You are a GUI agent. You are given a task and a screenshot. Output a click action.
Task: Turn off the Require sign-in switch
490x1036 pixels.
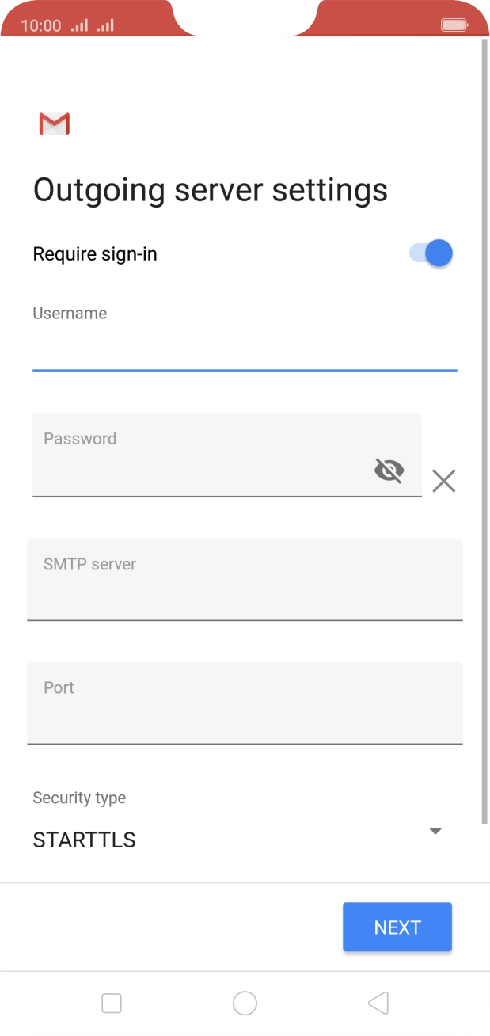(x=432, y=253)
